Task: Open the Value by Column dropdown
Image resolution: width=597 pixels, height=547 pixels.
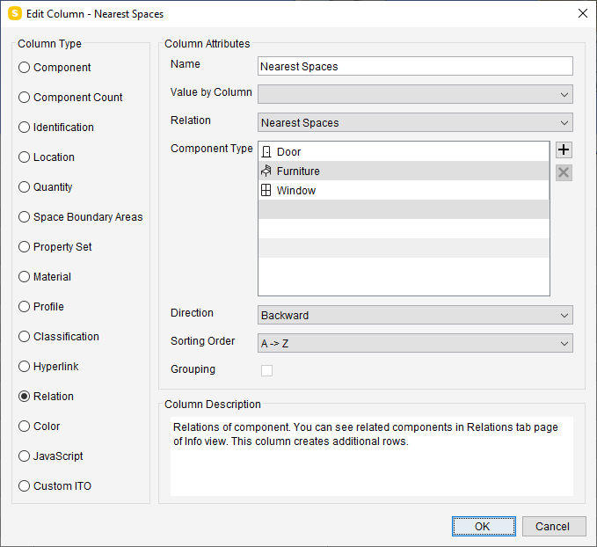Action: (415, 94)
